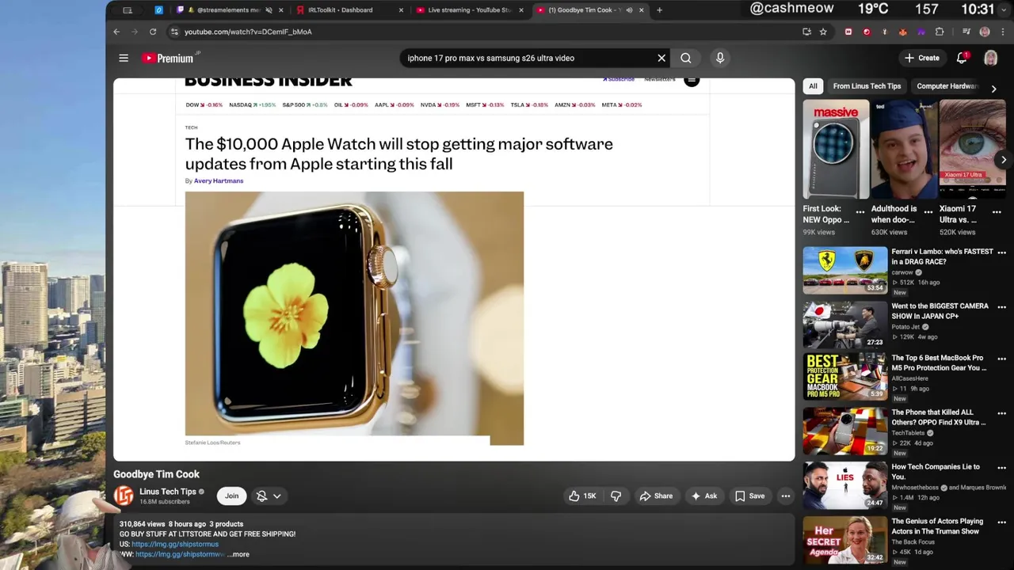Open more actions under the video

786,496
